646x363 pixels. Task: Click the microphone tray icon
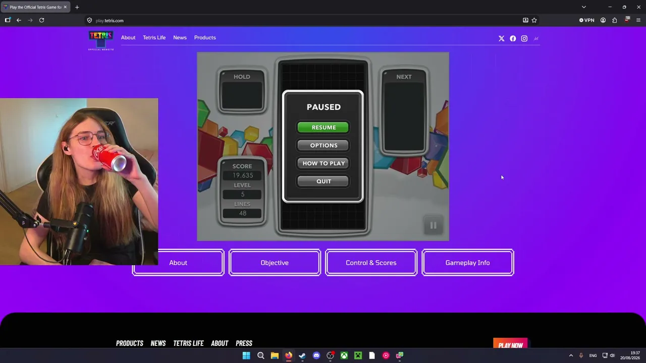pyautogui.click(x=581, y=355)
